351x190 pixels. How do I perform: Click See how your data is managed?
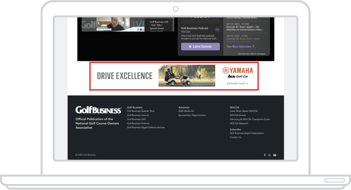coord(252,54)
